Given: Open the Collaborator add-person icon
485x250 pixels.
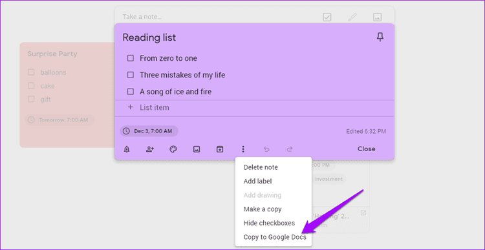Looking at the screenshot, I should (x=150, y=150).
